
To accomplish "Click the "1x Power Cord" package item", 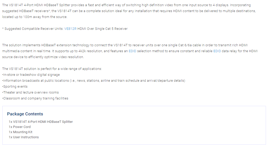I will coord(20,127).
